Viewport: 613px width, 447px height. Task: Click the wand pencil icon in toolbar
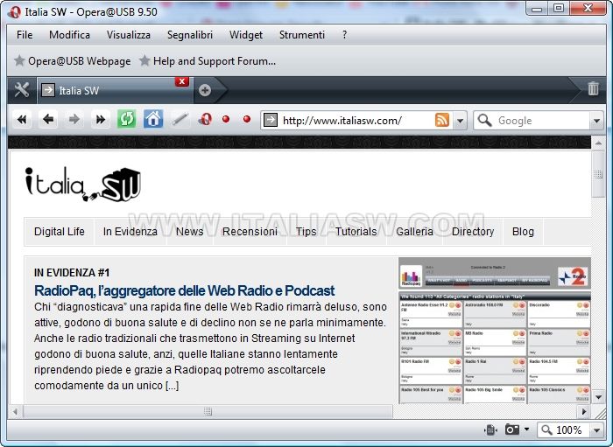click(180, 120)
